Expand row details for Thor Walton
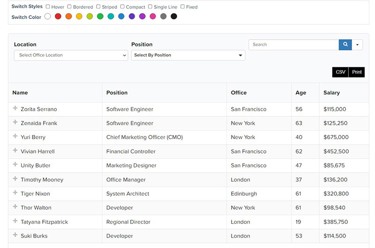This screenshot has height=248, width=375. point(15,206)
